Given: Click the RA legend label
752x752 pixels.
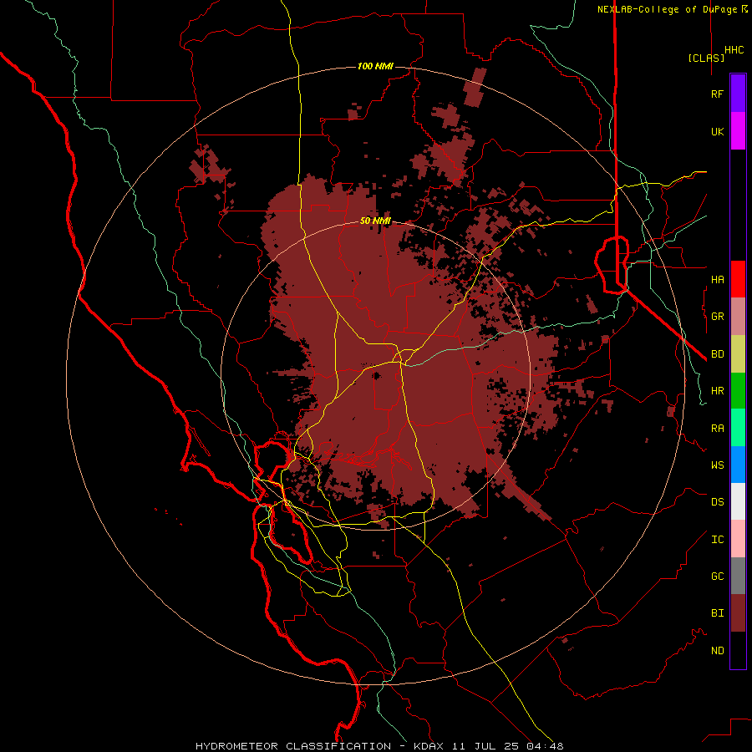Looking at the screenshot, I should click(717, 429).
